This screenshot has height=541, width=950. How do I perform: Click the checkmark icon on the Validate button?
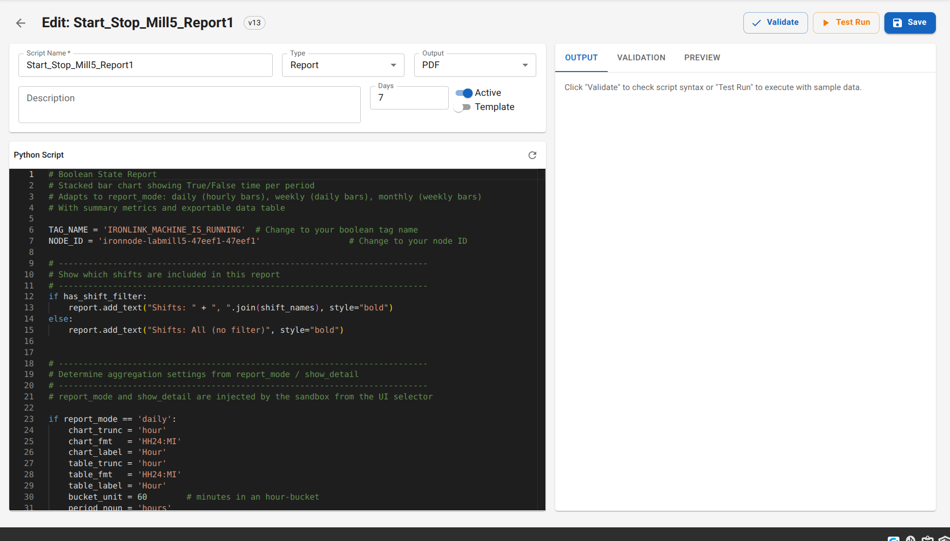[757, 22]
